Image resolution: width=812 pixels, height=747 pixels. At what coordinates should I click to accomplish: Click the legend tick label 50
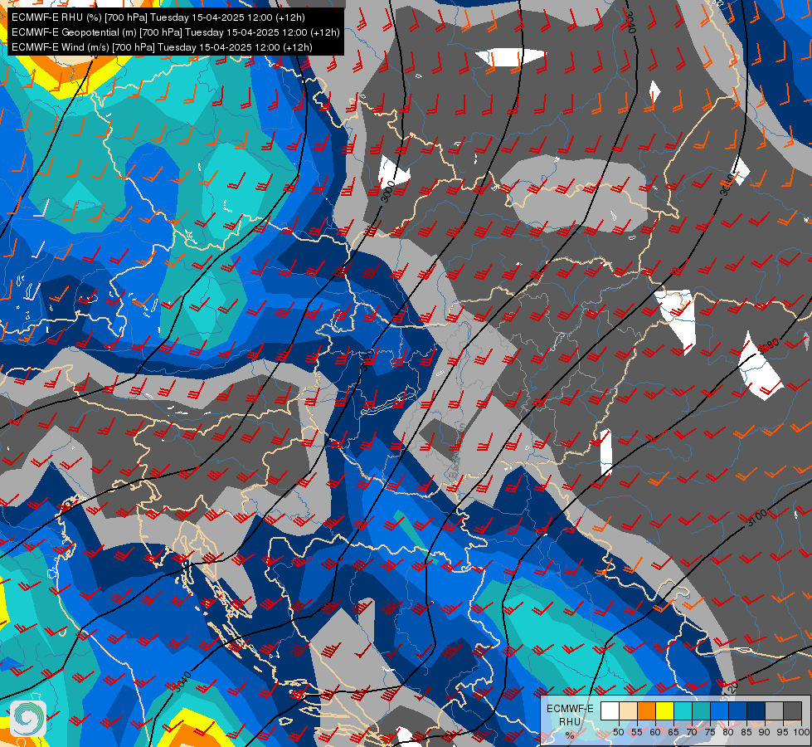pyautogui.click(x=618, y=732)
